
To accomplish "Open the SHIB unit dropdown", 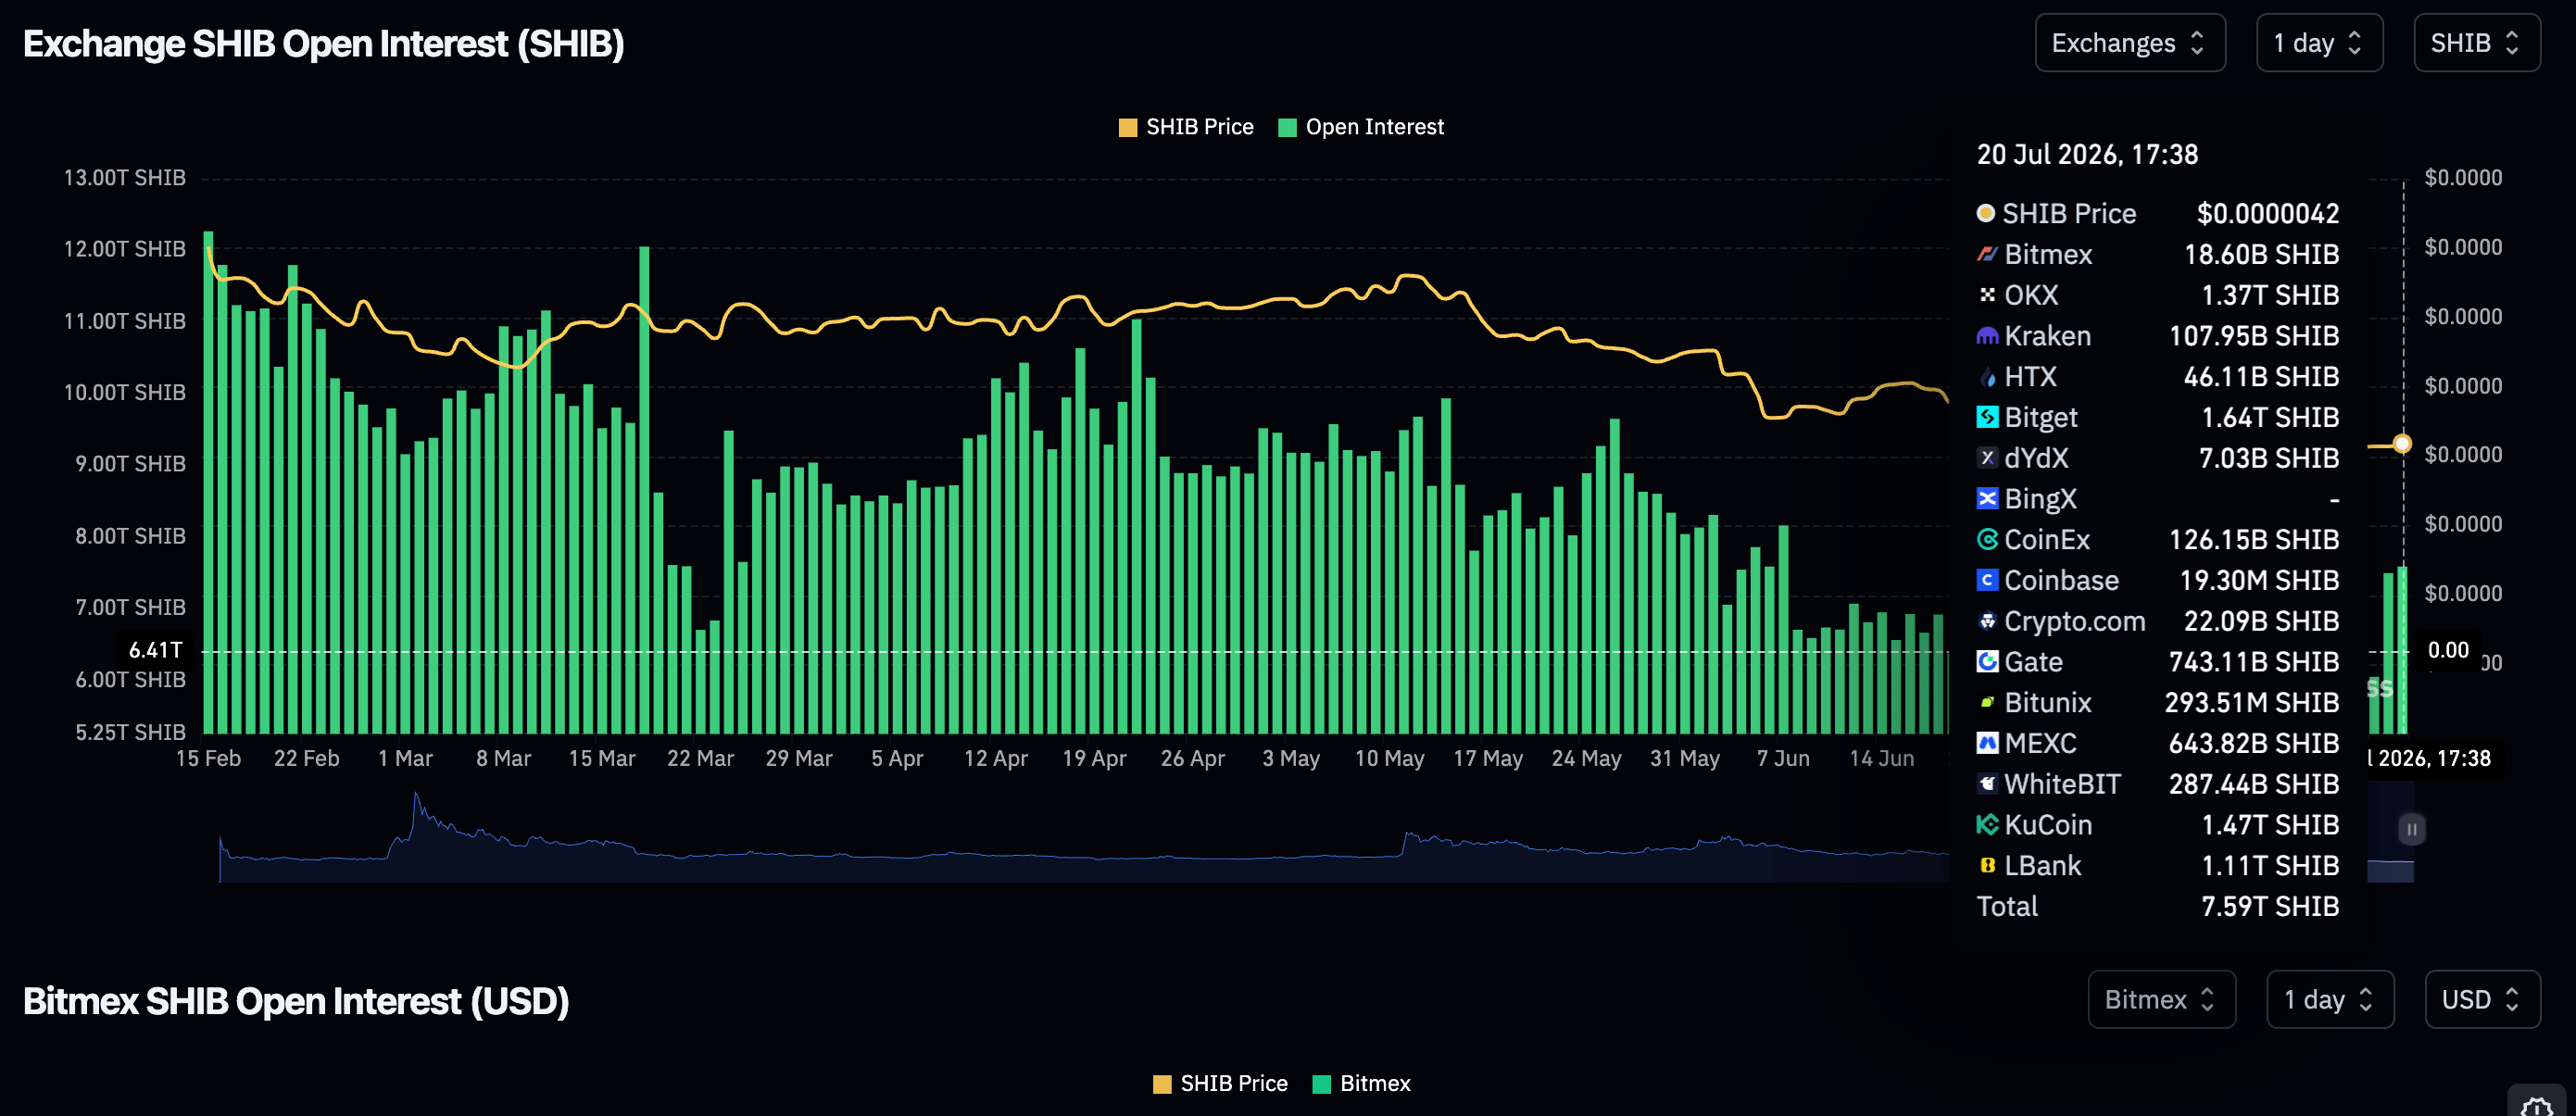I will [2476, 43].
